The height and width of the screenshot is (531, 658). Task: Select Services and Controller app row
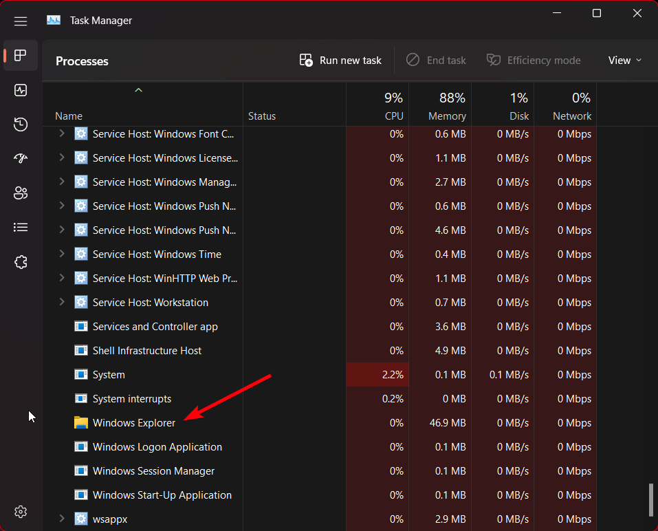click(320, 327)
